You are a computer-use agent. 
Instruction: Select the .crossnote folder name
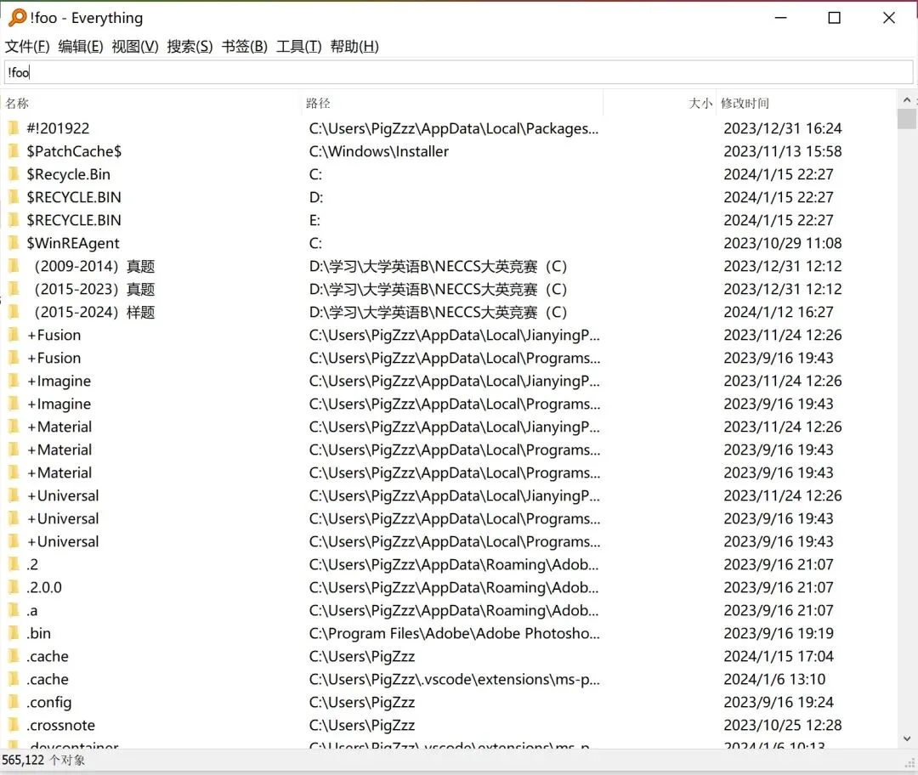coord(61,725)
